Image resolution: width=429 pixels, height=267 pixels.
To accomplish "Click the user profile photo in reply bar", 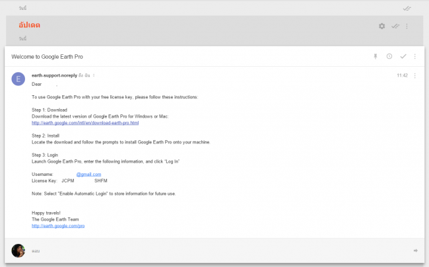I will point(18,250).
